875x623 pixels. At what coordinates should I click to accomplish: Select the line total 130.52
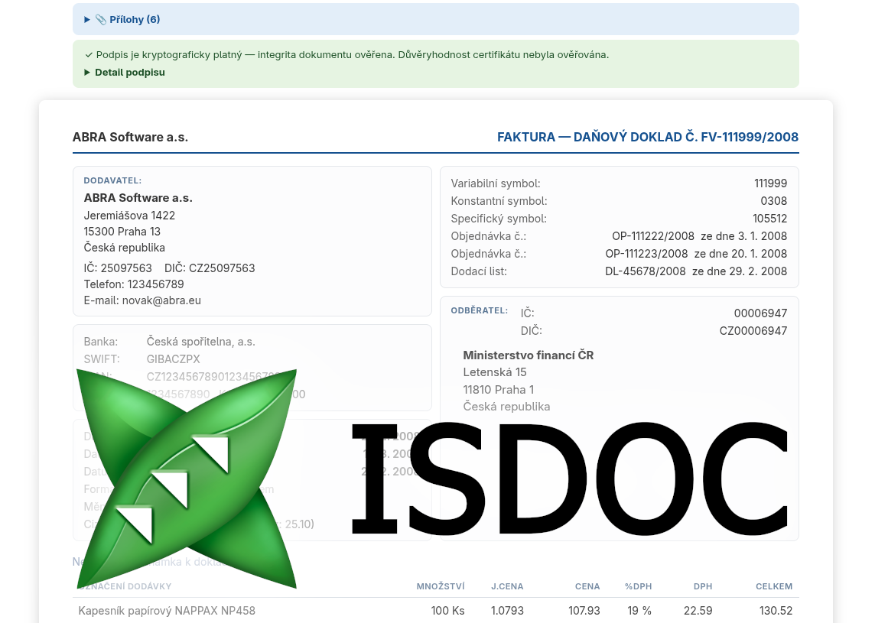point(776,612)
